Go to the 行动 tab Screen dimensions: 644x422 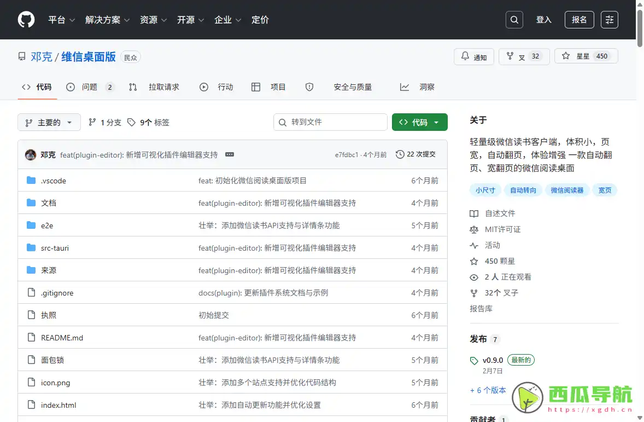(216, 87)
